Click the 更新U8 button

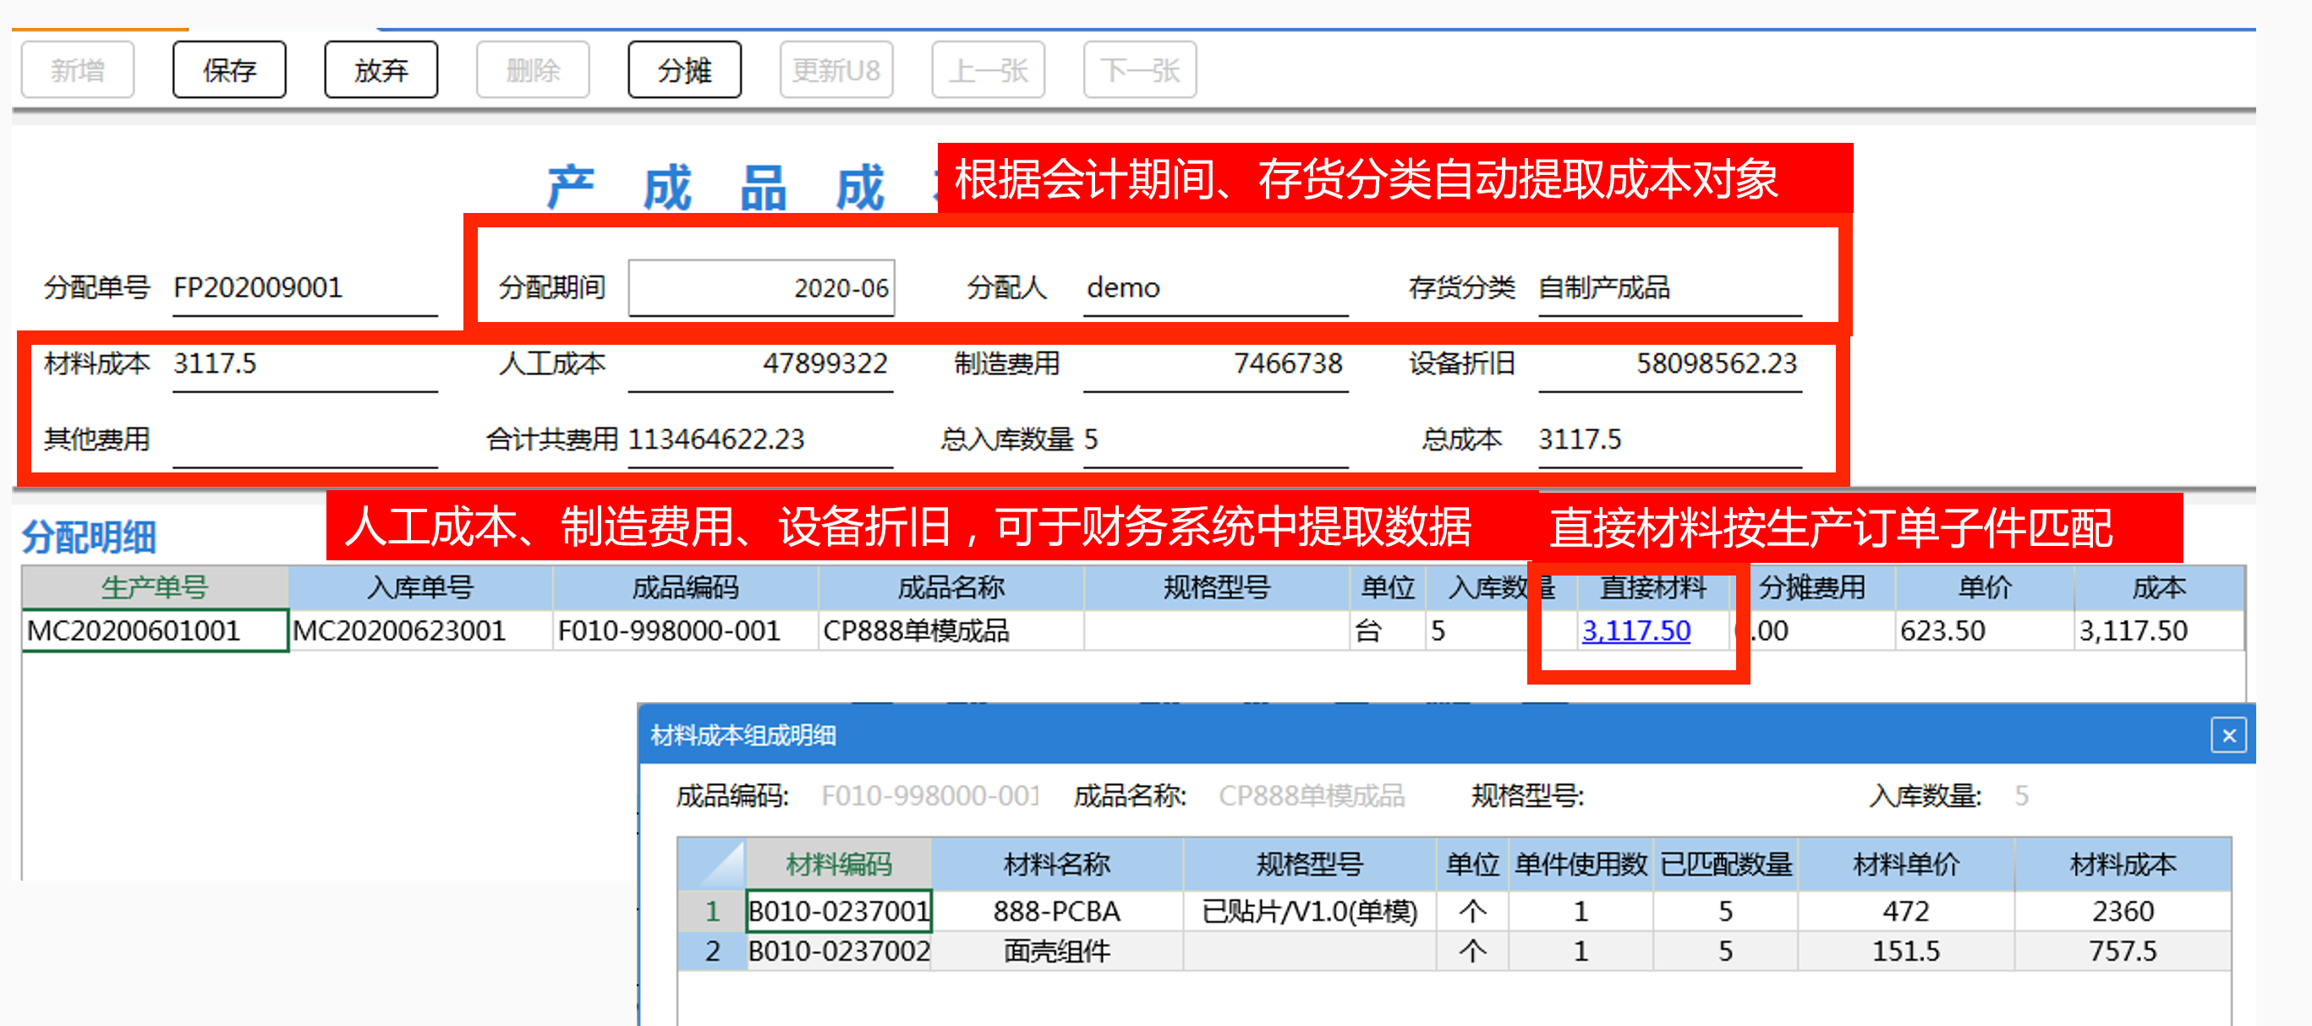835,70
